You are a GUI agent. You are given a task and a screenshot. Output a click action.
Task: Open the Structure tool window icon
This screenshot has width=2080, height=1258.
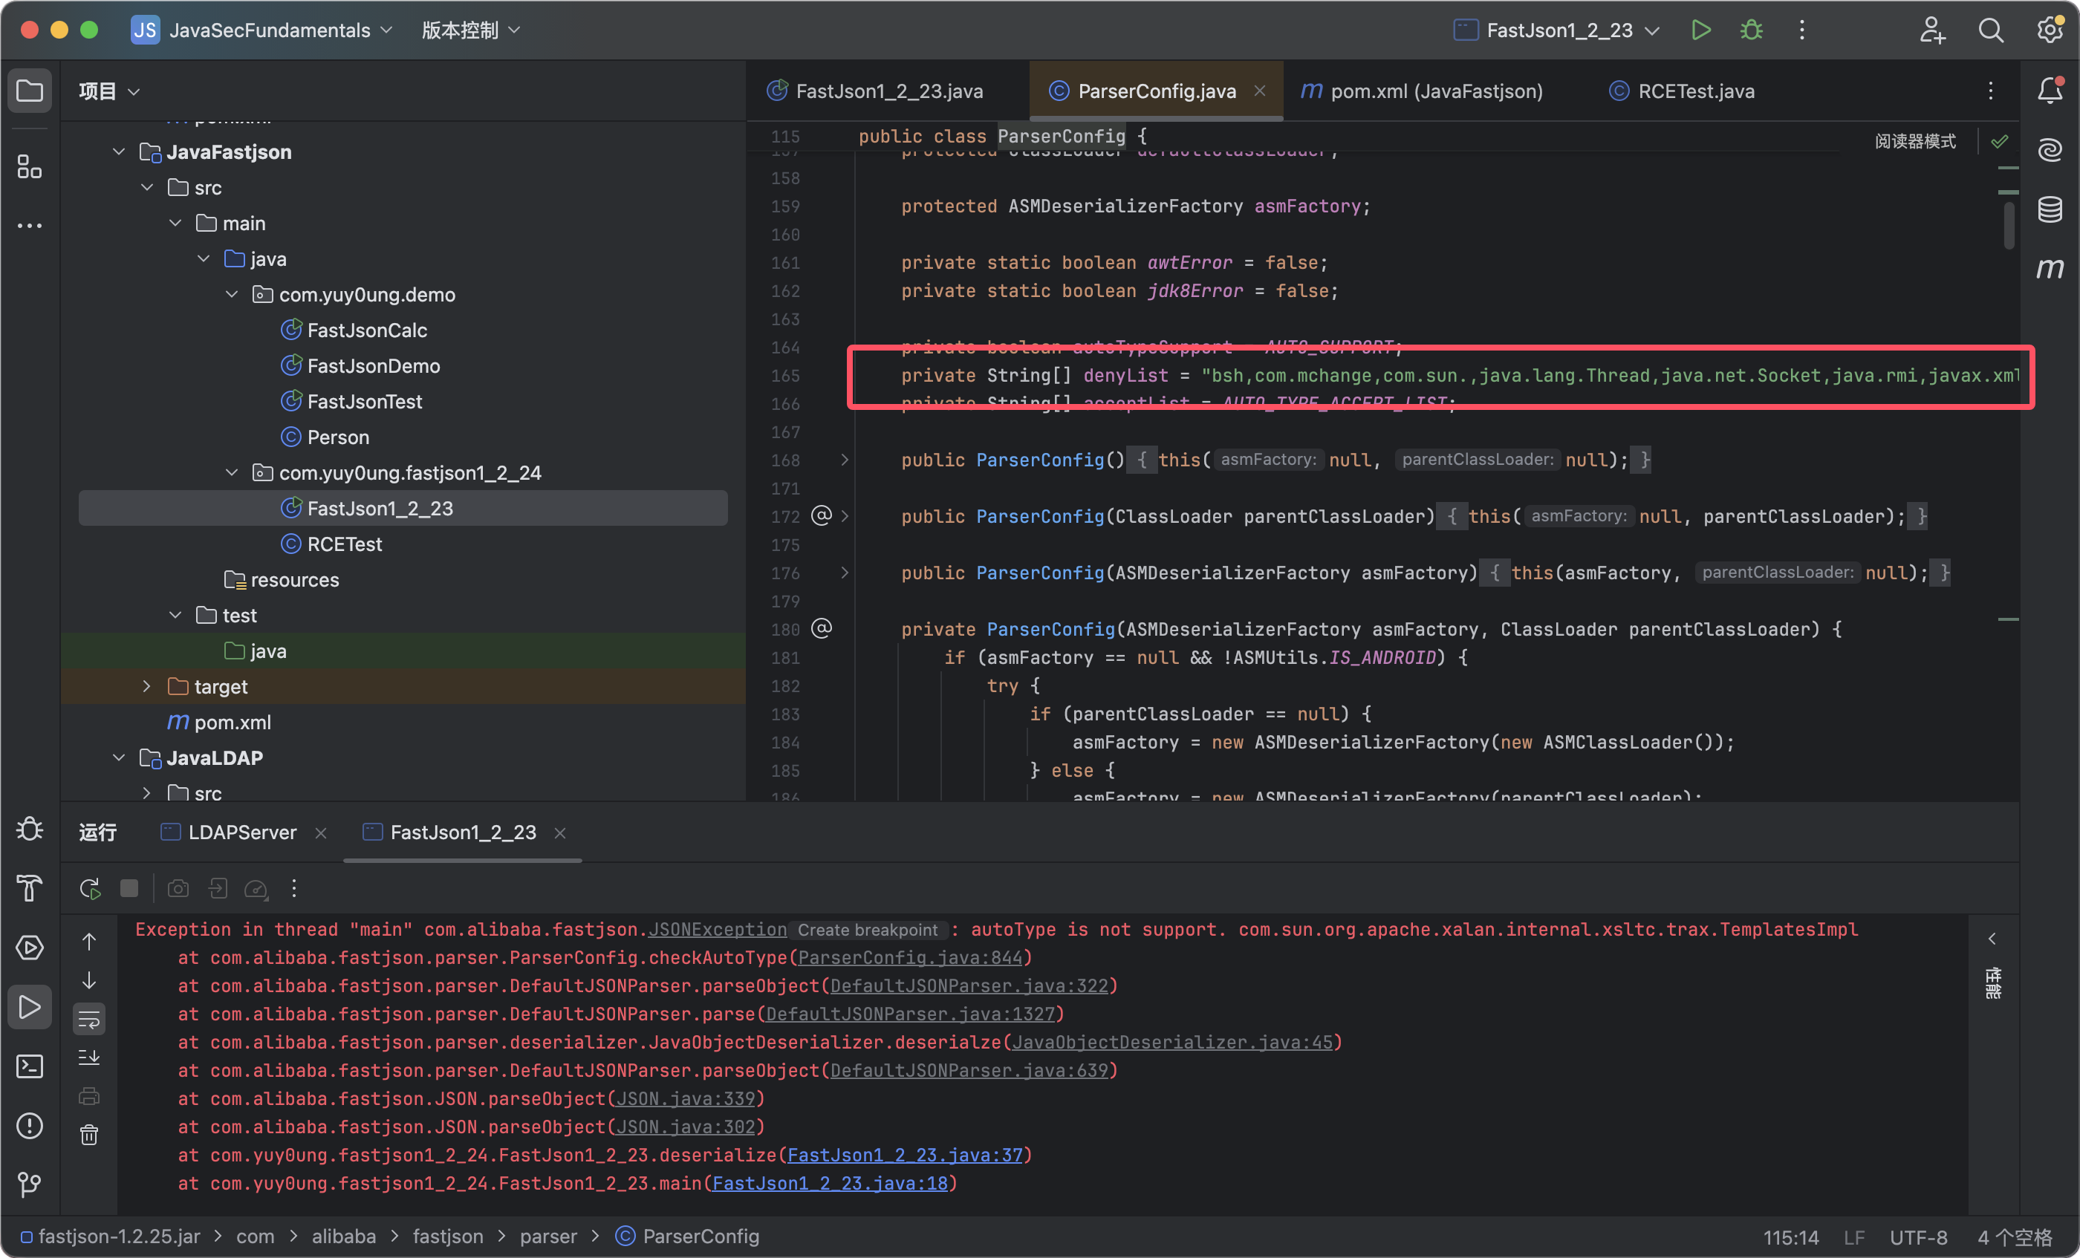(x=30, y=167)
